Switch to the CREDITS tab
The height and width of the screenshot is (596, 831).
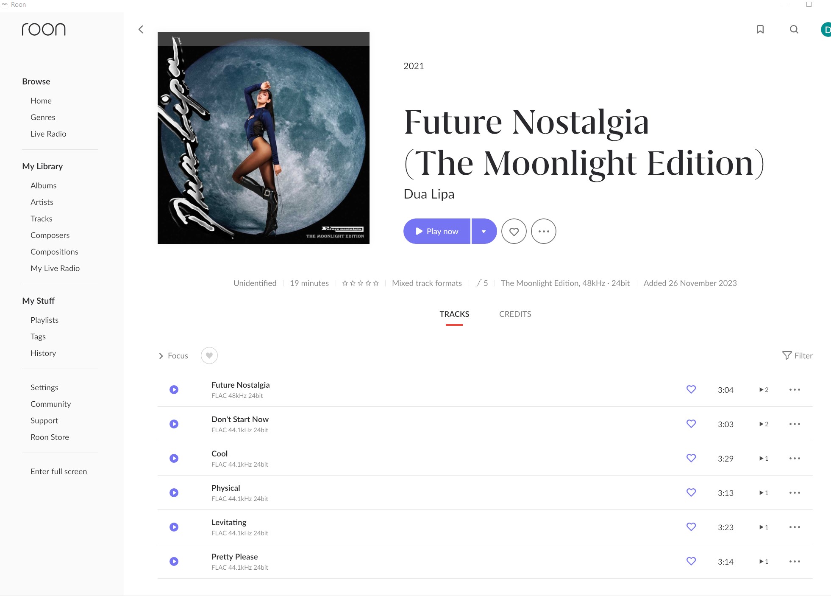[x=515, y=314]
